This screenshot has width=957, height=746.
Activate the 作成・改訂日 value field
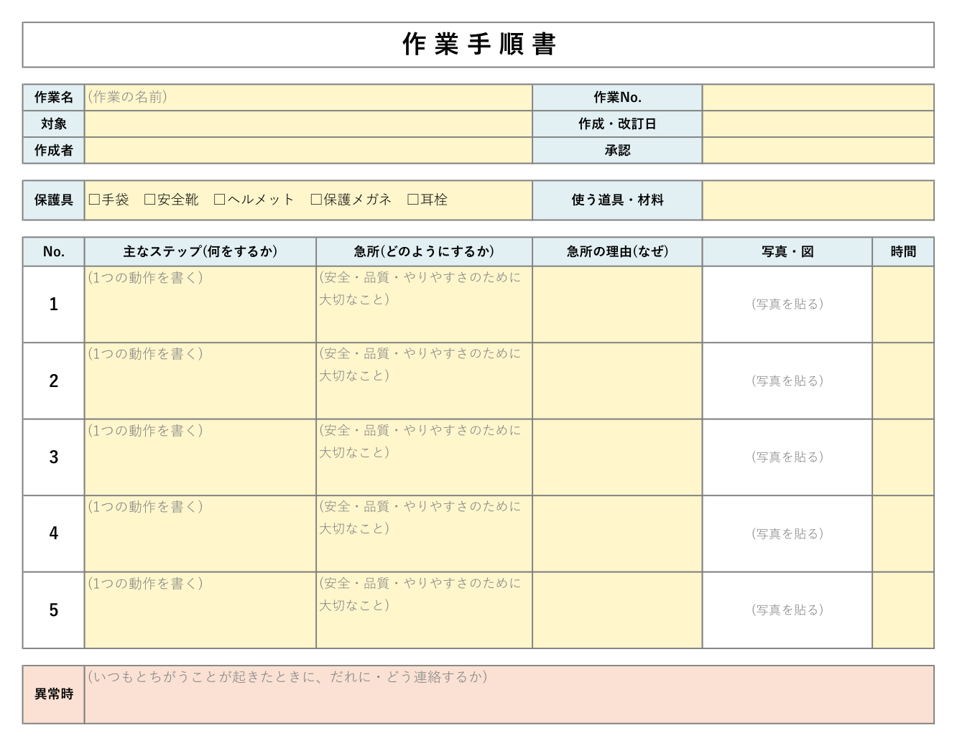(818, 123)
